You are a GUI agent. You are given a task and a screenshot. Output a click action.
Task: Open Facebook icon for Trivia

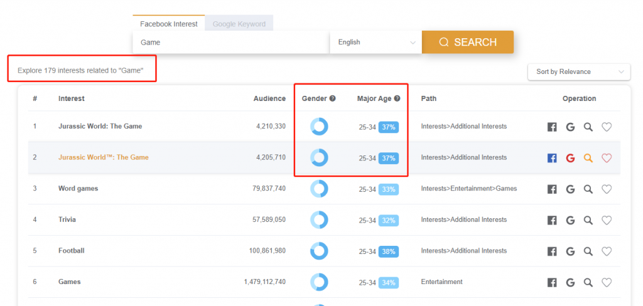point(552,220)
